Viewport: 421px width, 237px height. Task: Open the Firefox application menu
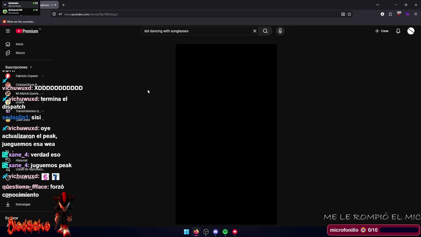(x=416, y=14)
